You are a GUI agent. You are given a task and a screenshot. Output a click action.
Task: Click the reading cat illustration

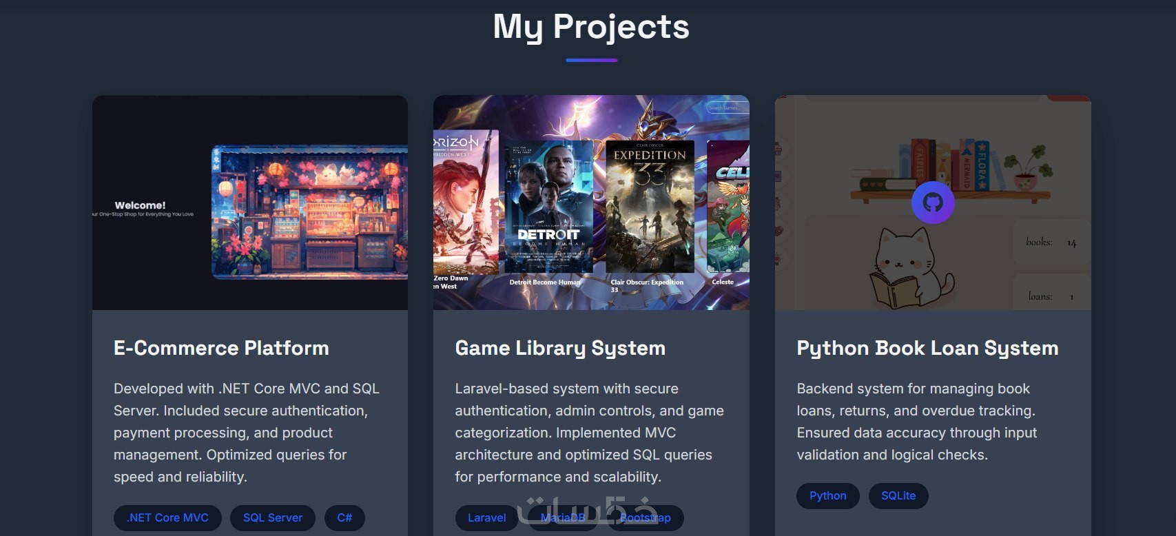911,269
